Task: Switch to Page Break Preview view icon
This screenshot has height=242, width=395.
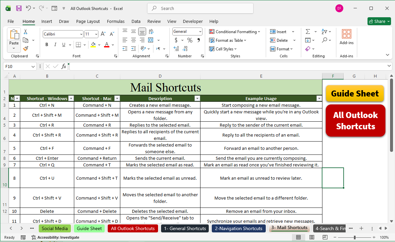Action: point(325,237)
